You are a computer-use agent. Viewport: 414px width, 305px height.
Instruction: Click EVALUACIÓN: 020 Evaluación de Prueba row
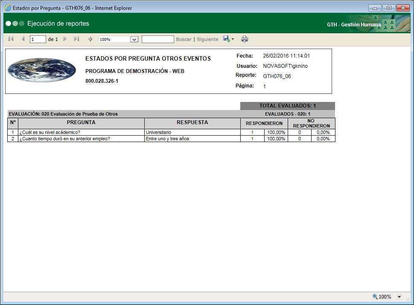(x=124, y=114)
